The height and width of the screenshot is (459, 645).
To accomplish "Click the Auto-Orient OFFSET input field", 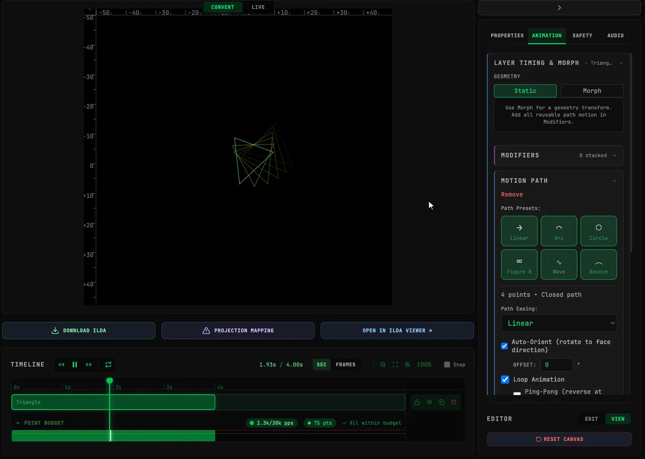I will click(557, 365).
